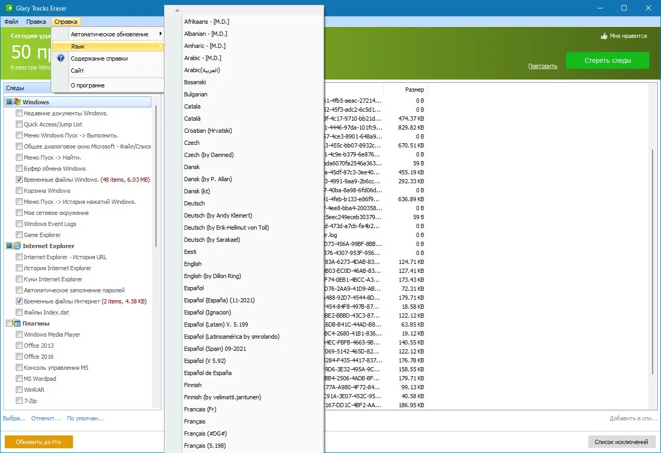Click the scroll-up arrow atop language list
This screenshot has height=453, width=661.
coord(178,10)
